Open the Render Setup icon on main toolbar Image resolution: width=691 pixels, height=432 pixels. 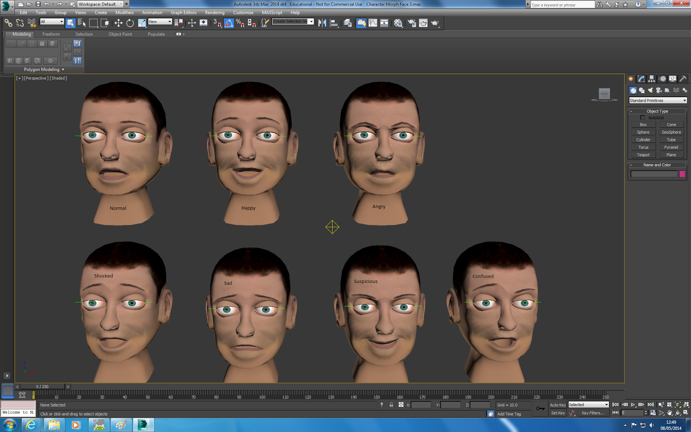tap(411, 23)
